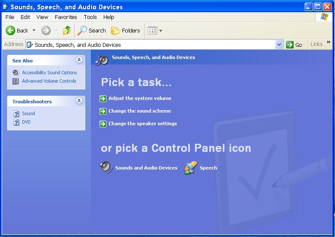
Task: Expand the Back history dropdown arrow
Action: coord(34,30)
